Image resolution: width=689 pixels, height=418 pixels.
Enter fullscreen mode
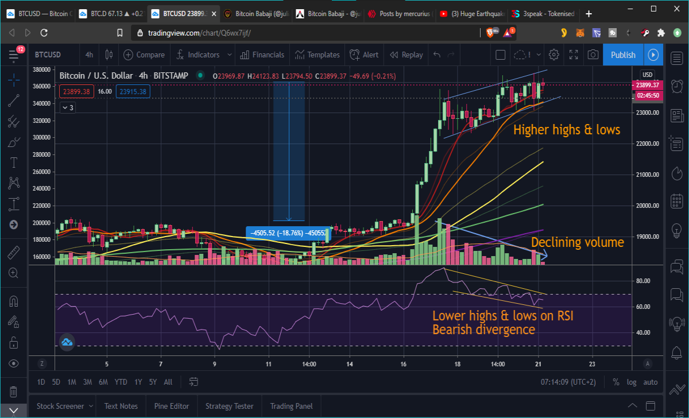click(x=574, y=55)
